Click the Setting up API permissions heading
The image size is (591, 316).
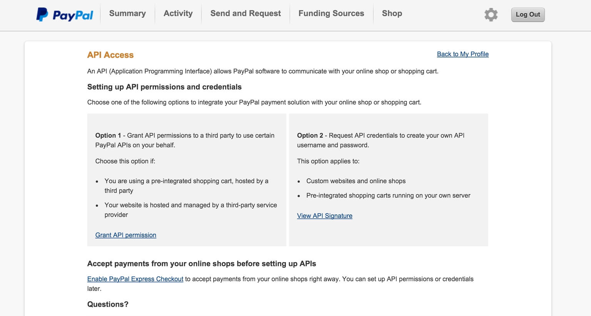click(x=164, y=87)
